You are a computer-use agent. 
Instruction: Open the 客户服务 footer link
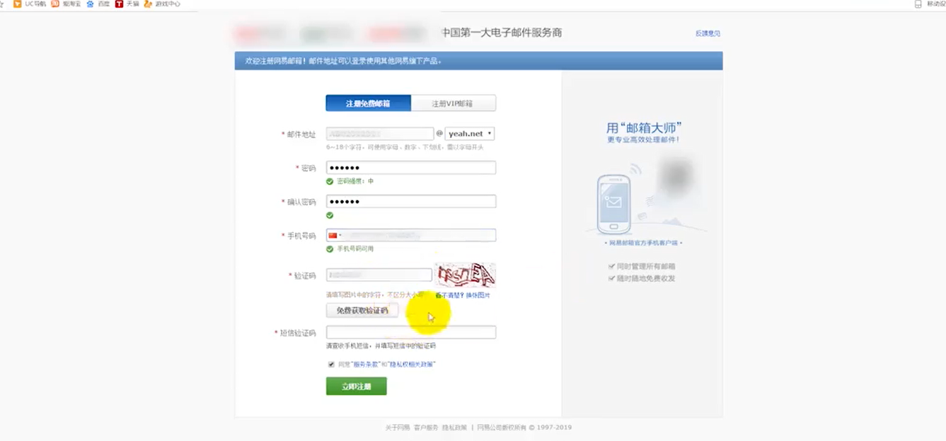426,427
